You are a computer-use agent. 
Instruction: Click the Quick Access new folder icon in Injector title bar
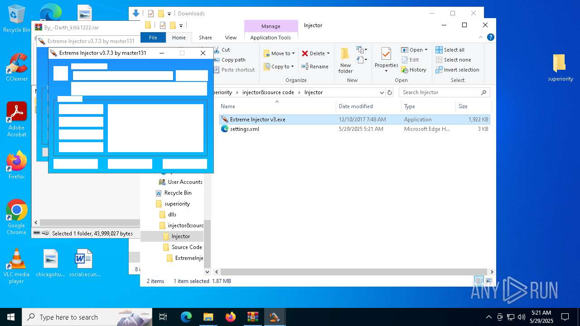point(173,25)
